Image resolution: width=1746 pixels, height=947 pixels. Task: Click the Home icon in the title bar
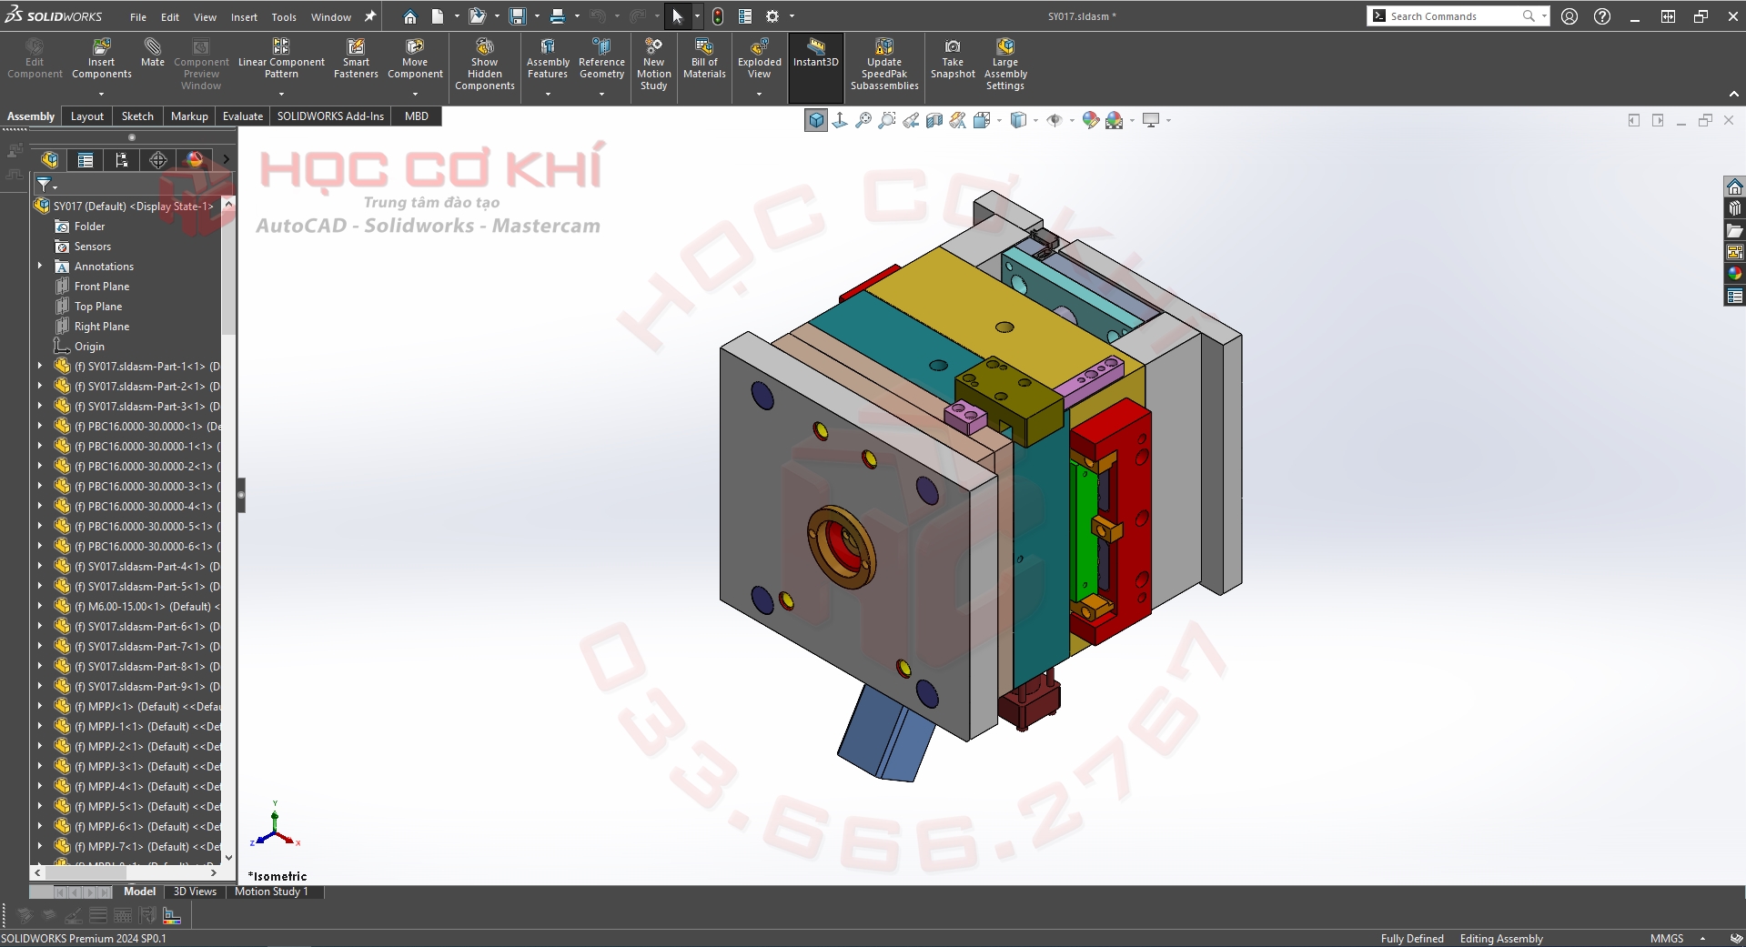pyautogui.click(x=410, y=16)
